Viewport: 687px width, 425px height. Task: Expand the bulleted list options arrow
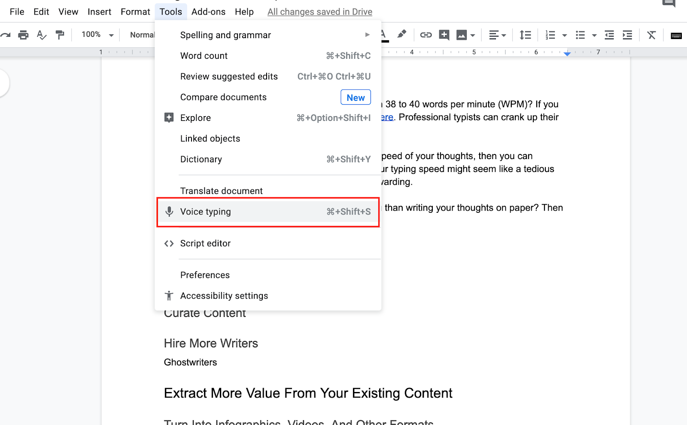tap(594, 35)
